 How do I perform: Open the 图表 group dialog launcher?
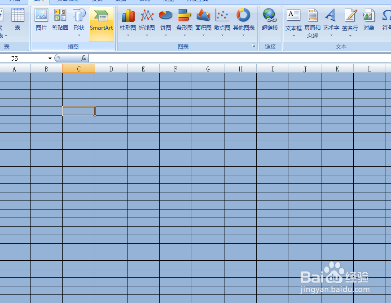[253, 45]
